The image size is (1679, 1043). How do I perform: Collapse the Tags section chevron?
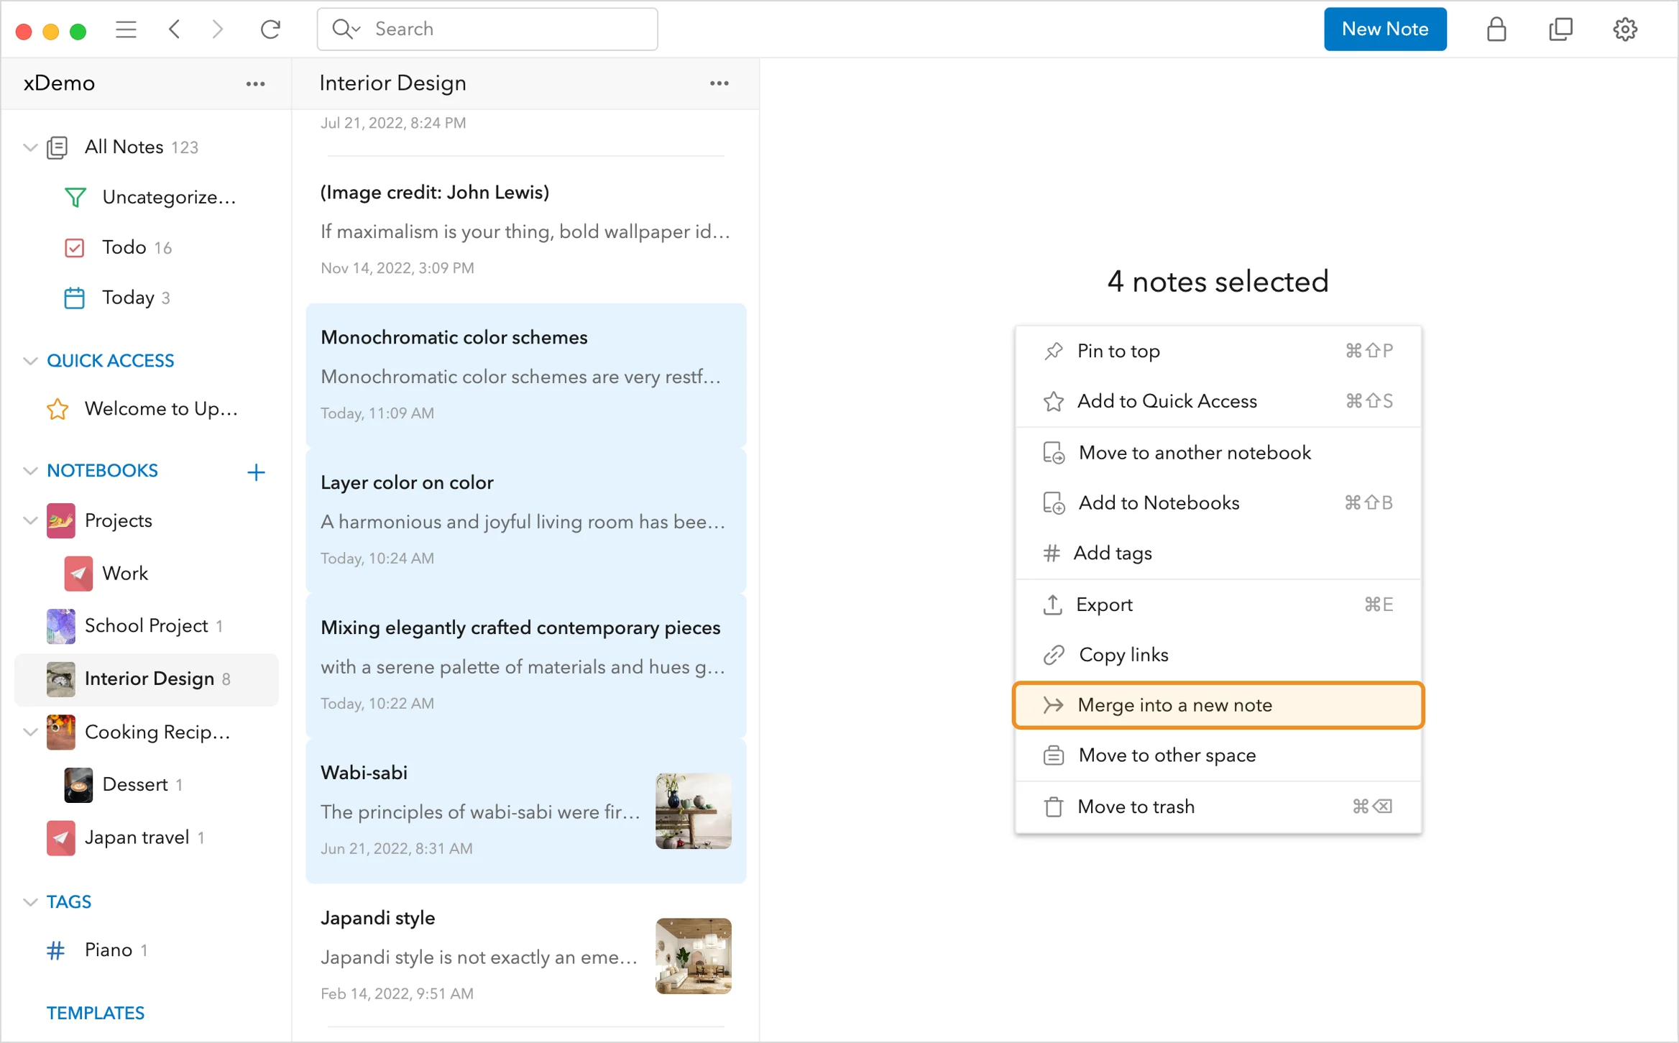[x=30, y=902]
